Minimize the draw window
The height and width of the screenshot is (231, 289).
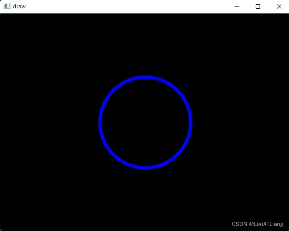click(x=237, y=7)
